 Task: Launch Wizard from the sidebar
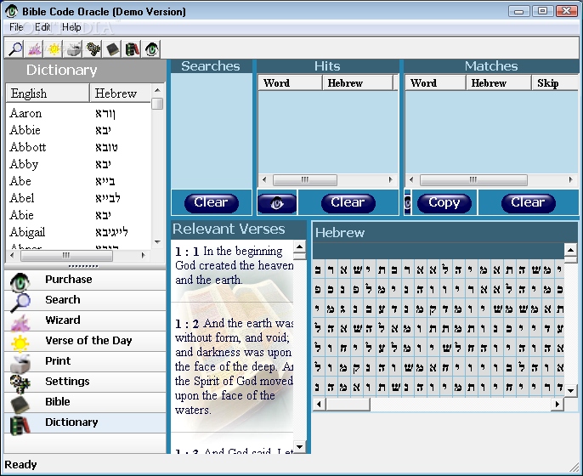click(85, 320)
